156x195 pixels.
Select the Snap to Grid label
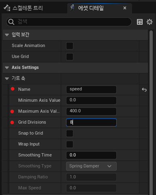tap(31, 133)
